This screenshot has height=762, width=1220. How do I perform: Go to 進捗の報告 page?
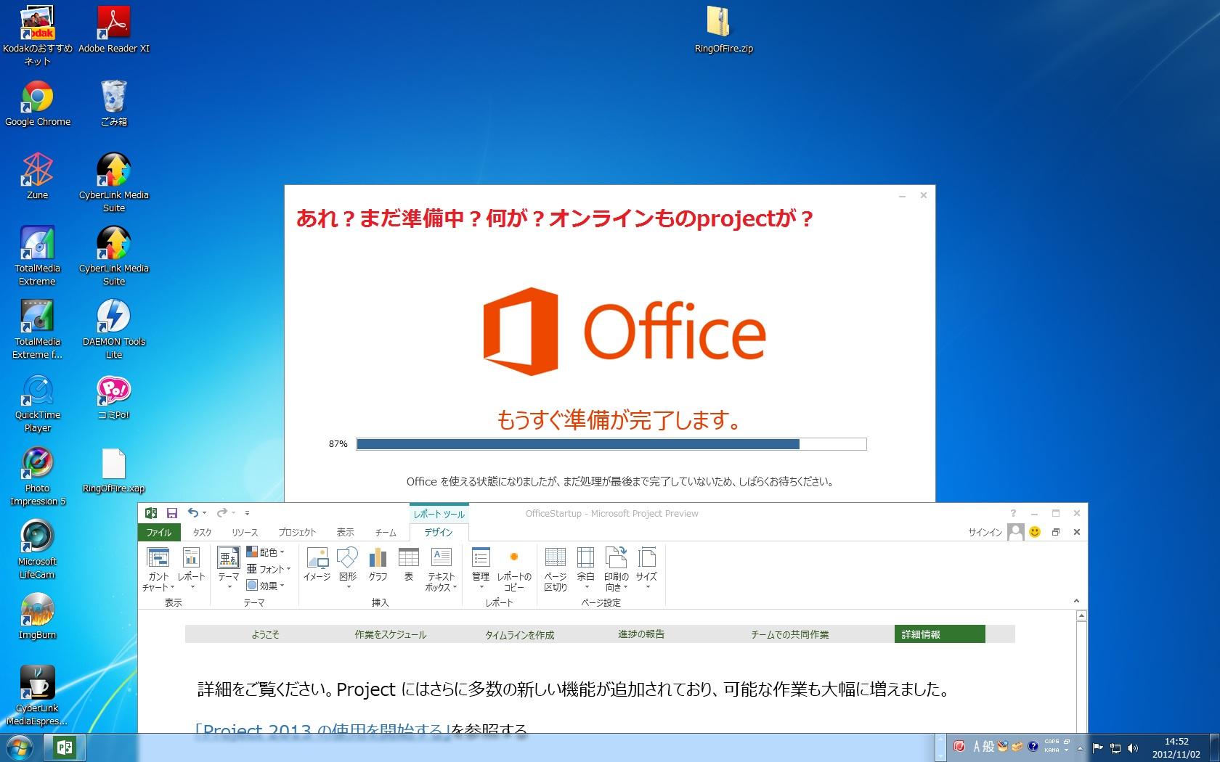[641, 634]
